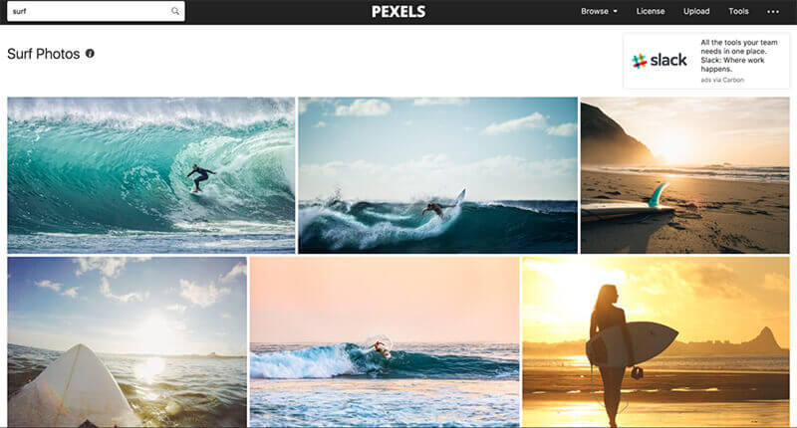Open the License page
Viewport: 797px width, 428px height.
click(651, 11)
